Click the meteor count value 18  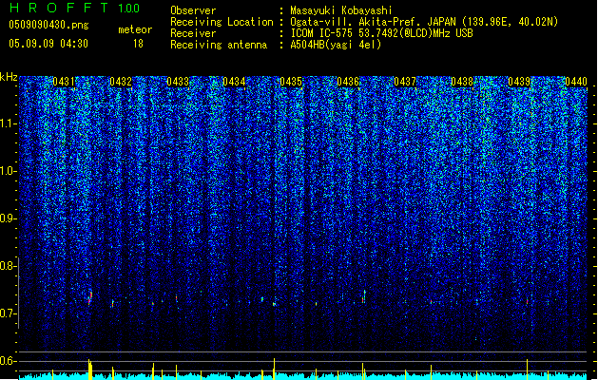[138, 44]
